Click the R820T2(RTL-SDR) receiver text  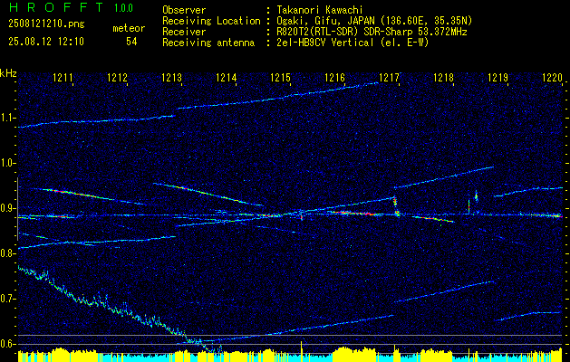(x=372, y=32)
